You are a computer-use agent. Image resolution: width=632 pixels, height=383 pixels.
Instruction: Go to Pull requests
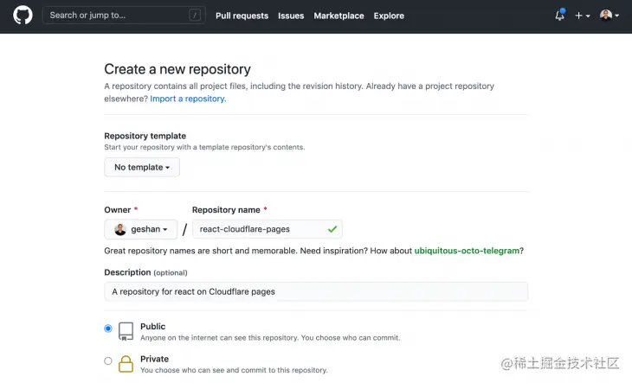point(242,16)
